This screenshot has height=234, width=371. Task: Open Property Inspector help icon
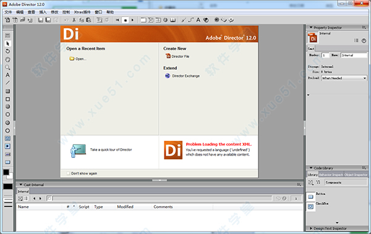point(364,41)
